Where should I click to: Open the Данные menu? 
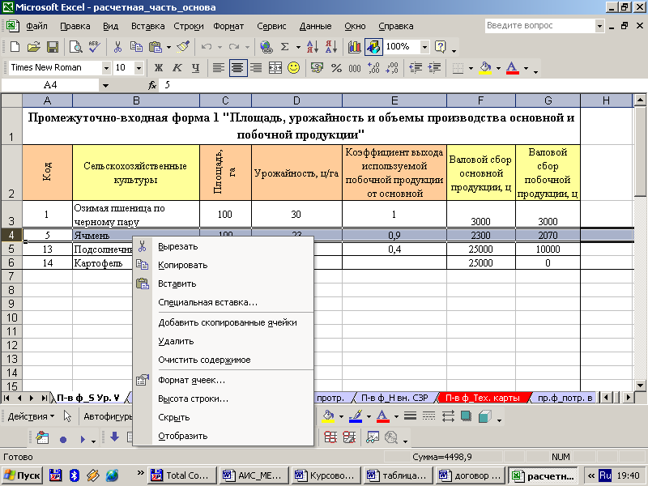point(315,26)
